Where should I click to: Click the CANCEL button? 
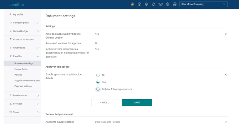(105, 102)
